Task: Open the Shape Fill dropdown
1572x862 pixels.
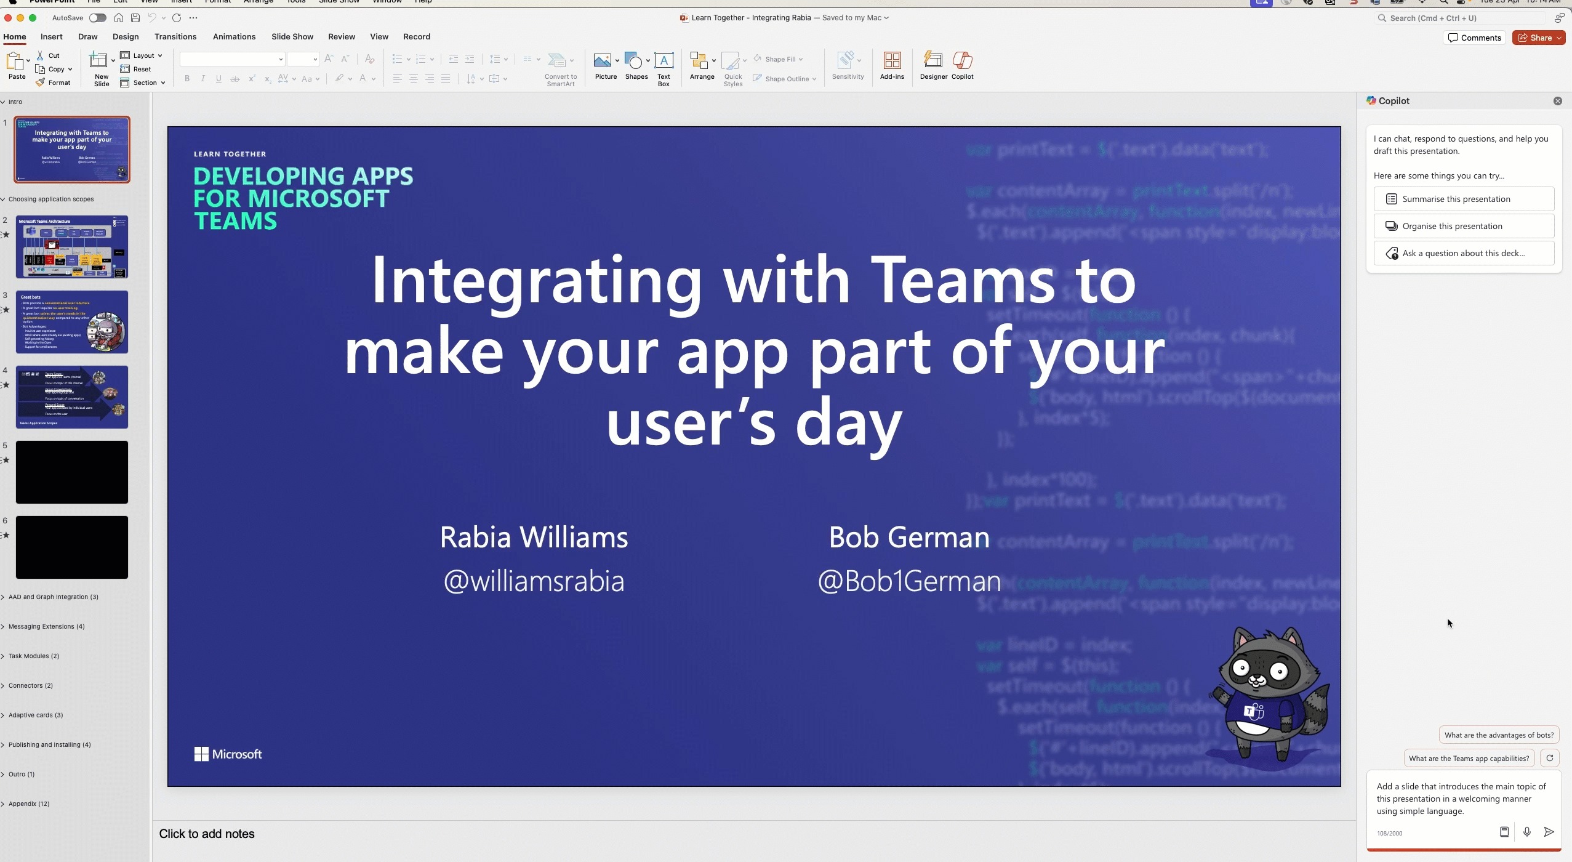Action: [x=779, y=59]
